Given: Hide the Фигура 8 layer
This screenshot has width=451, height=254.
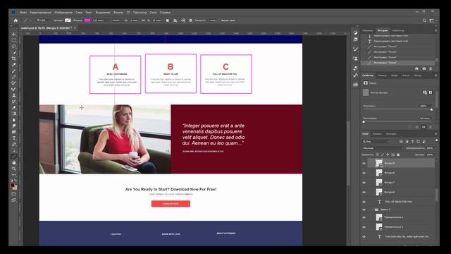Looking at the screenshot, I should (x=364, y=173).
